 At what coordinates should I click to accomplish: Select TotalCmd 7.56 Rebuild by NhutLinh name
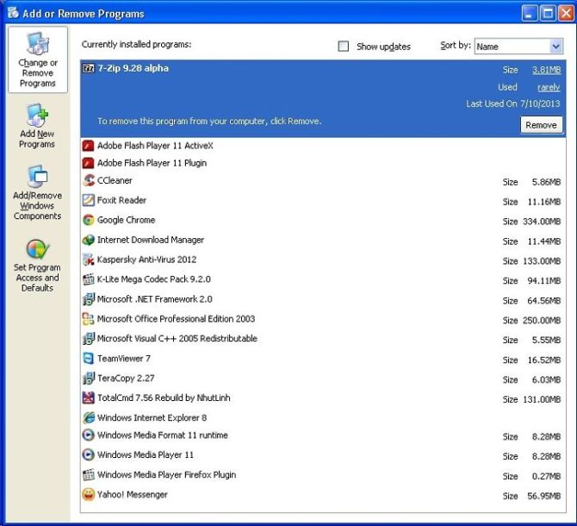point(164,398)
